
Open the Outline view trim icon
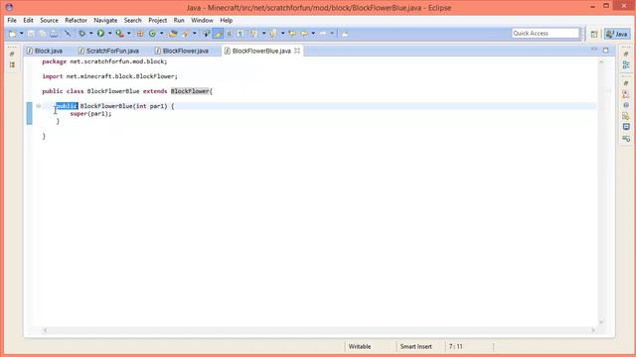click(x=626, y=64)
